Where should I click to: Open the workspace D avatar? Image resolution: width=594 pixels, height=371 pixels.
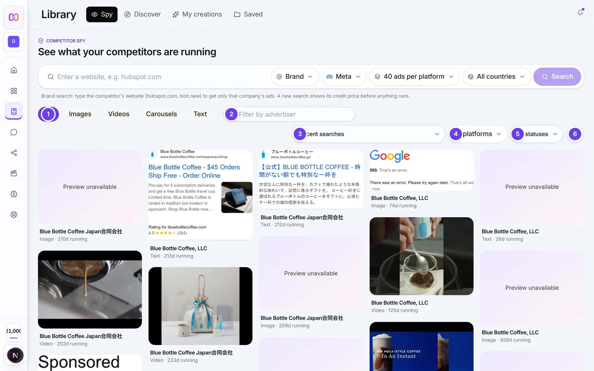click(x=14, y=42)
